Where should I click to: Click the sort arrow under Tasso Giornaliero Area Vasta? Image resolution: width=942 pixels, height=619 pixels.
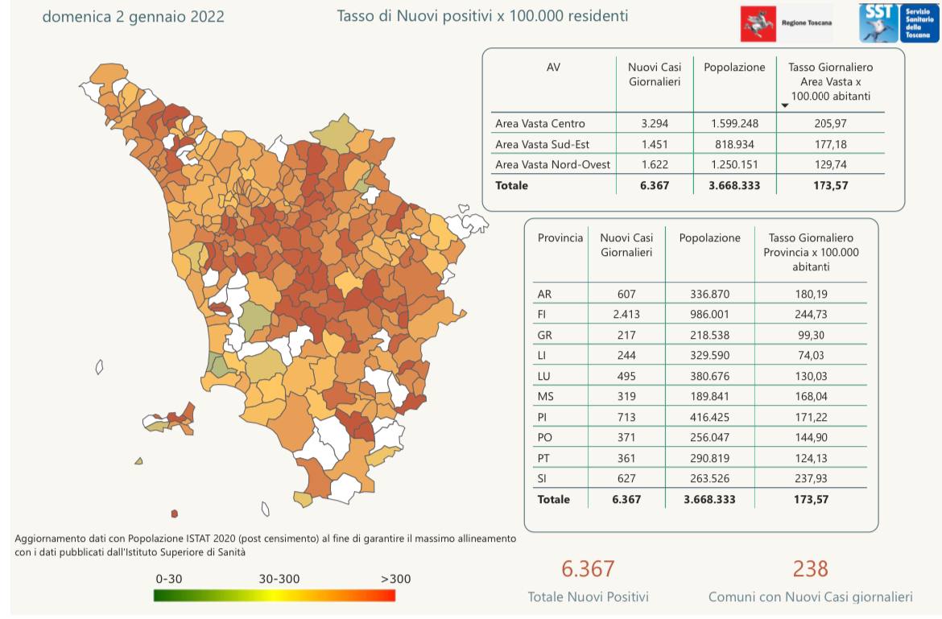[x=784, y=105]
